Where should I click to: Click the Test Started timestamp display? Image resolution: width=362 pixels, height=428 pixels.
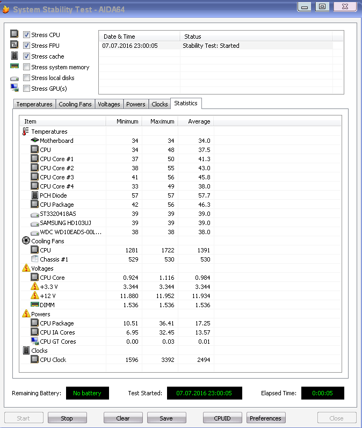tap(205, 393)
